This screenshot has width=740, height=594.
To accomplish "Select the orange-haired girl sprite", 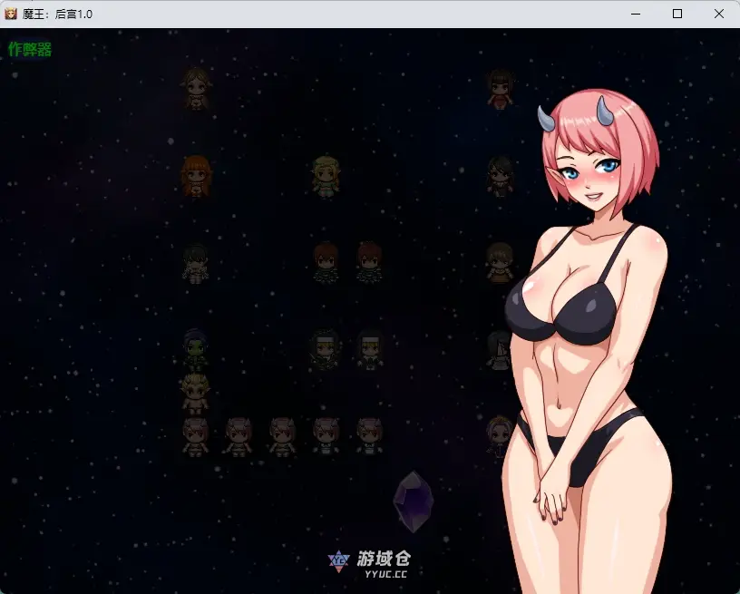I will [x=196, y=176].
